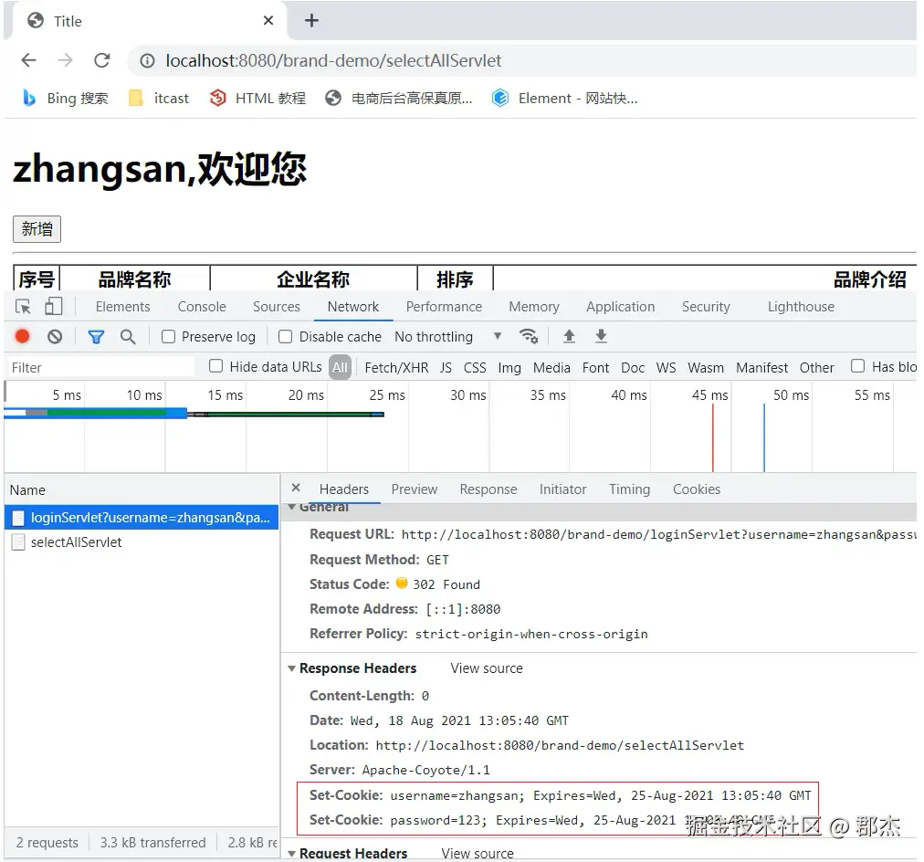Collapse the Response Headers section
The height and width of the screenshot is (862, 924).
[291, 668]
